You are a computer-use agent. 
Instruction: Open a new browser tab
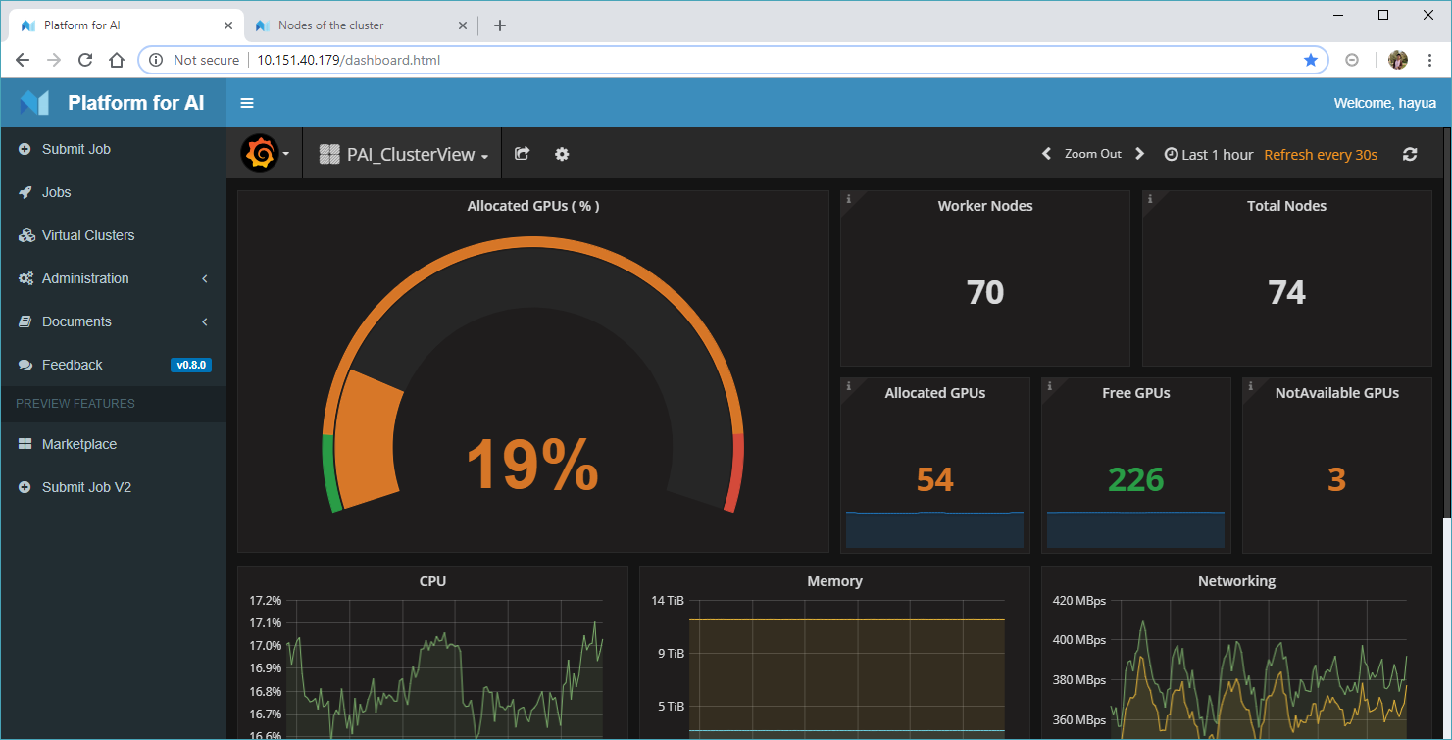(500, 25)
